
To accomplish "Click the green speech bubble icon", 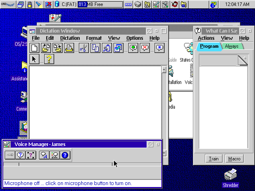I will tap(133, 48).
